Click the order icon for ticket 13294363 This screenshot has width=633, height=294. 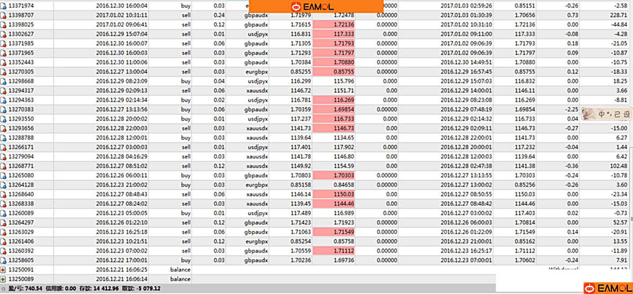pyautogui.click(x=3, y=100)
